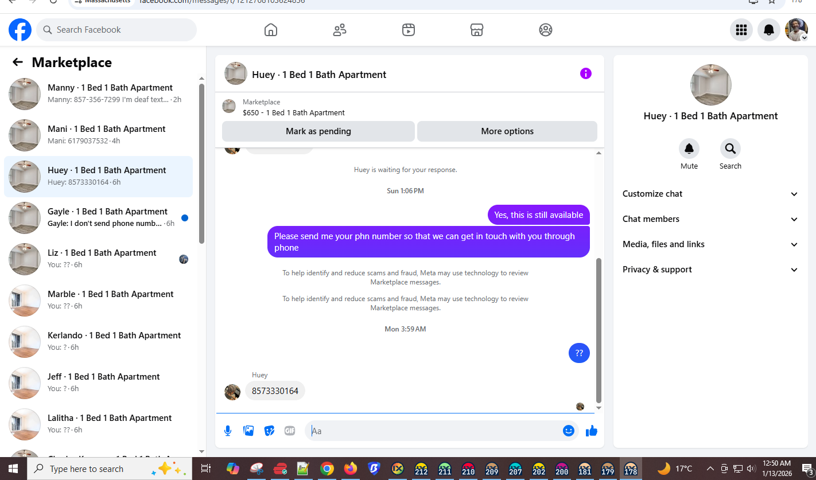
Task: Show hidden system tray icons
Action: point(710,469)
